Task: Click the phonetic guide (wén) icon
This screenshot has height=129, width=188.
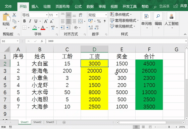Action: pos(53,27)
